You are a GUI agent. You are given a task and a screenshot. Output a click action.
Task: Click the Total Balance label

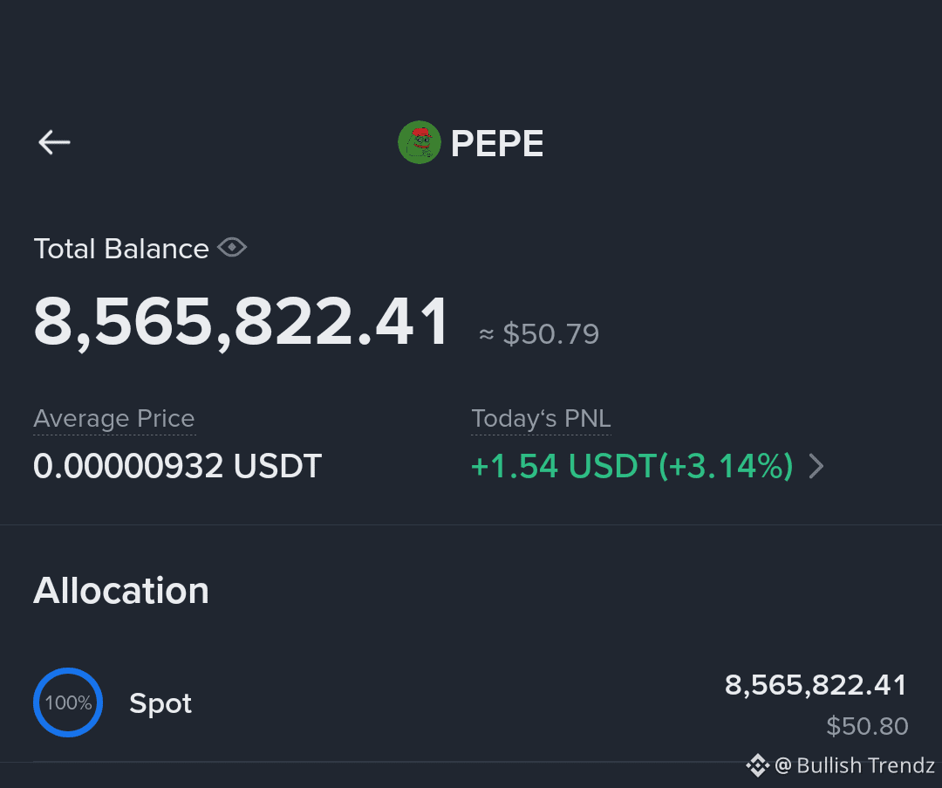click(121, 249)
